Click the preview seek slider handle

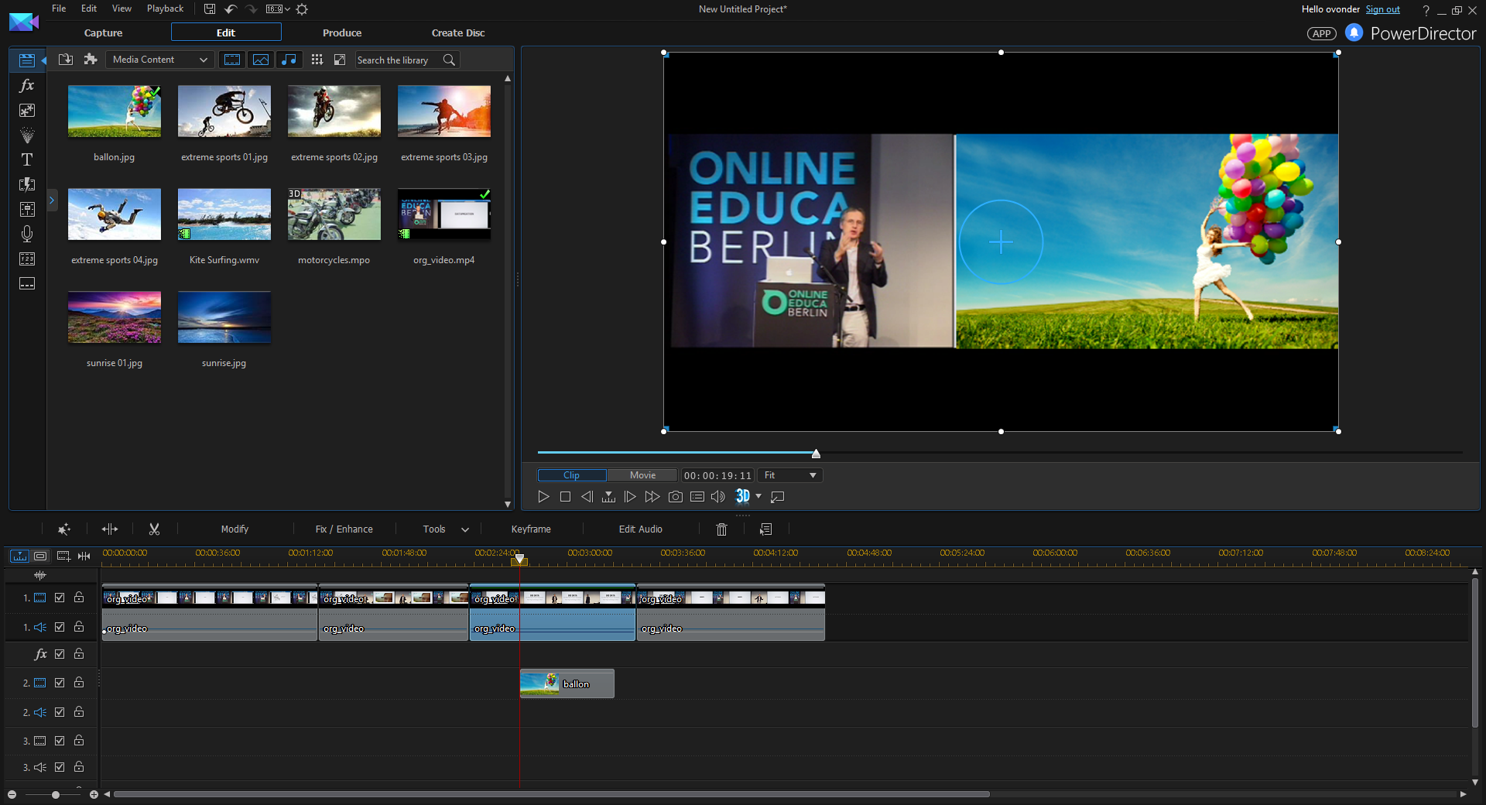[816, 454]
